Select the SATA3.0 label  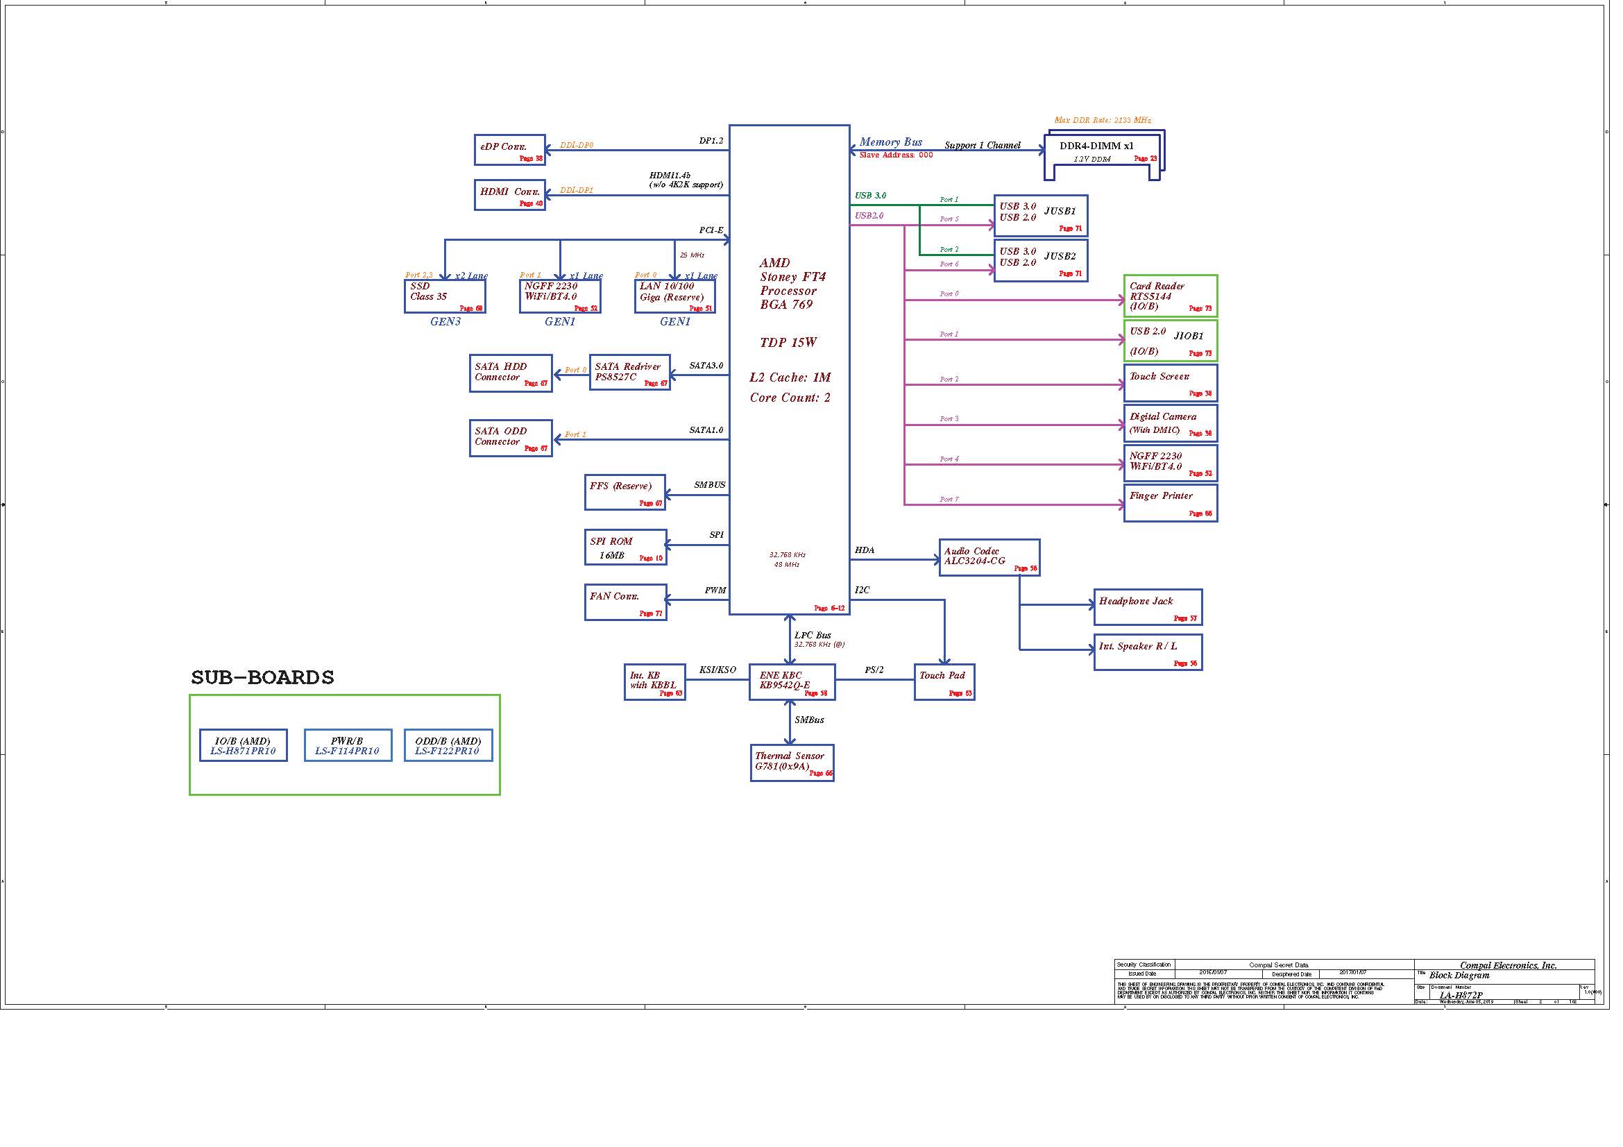click(706, 366)
